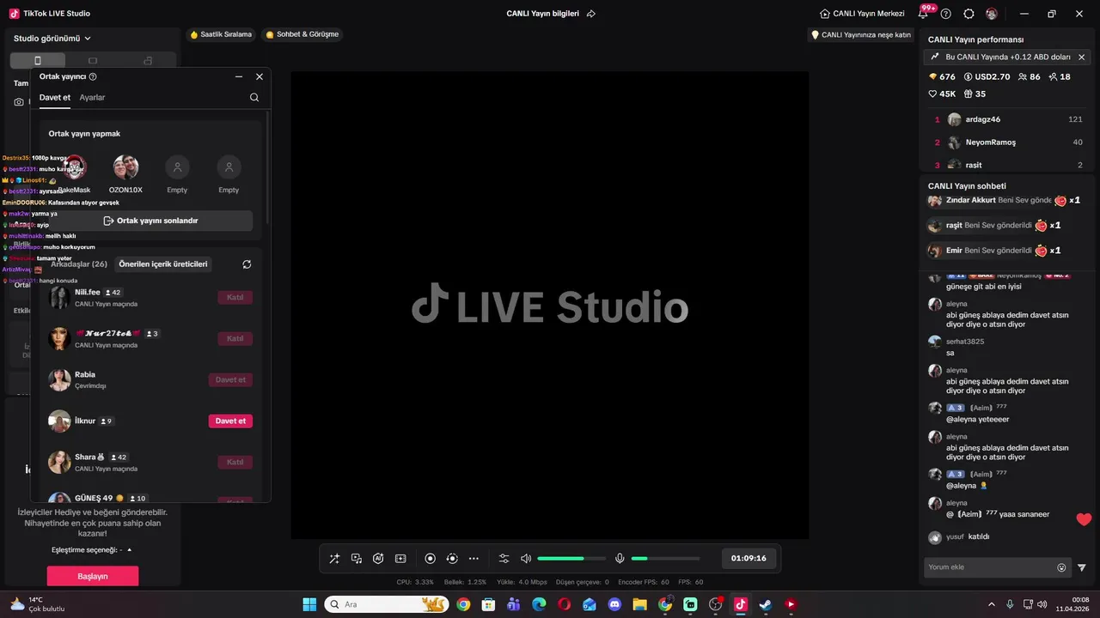Show hidden system tray icons
This screenshot has width=1100, height=618.
point(992,604)
